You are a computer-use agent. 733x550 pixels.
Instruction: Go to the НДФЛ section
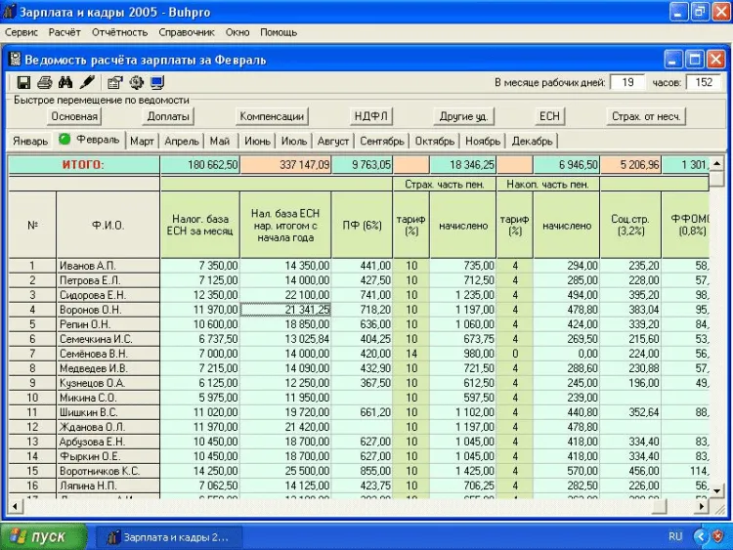pos(371,116)
